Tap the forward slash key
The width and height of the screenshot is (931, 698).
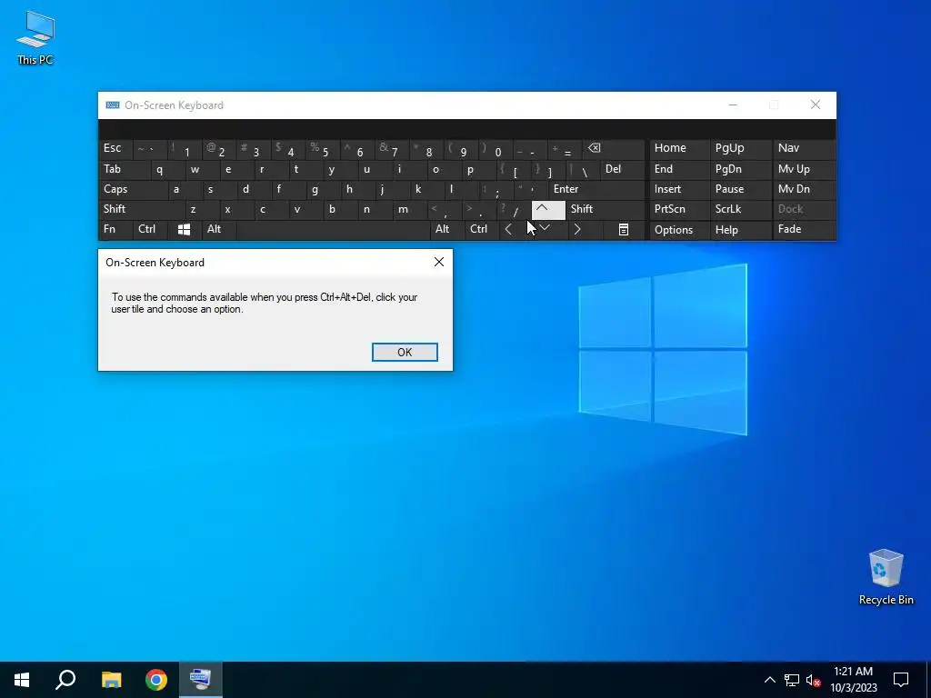pyautogui.click(x=514, y=209)
